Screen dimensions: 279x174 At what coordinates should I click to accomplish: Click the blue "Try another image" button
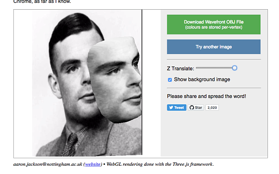[214, 47]
